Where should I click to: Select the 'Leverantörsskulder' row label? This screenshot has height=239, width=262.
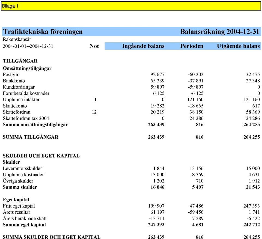(x=22, y=169)
